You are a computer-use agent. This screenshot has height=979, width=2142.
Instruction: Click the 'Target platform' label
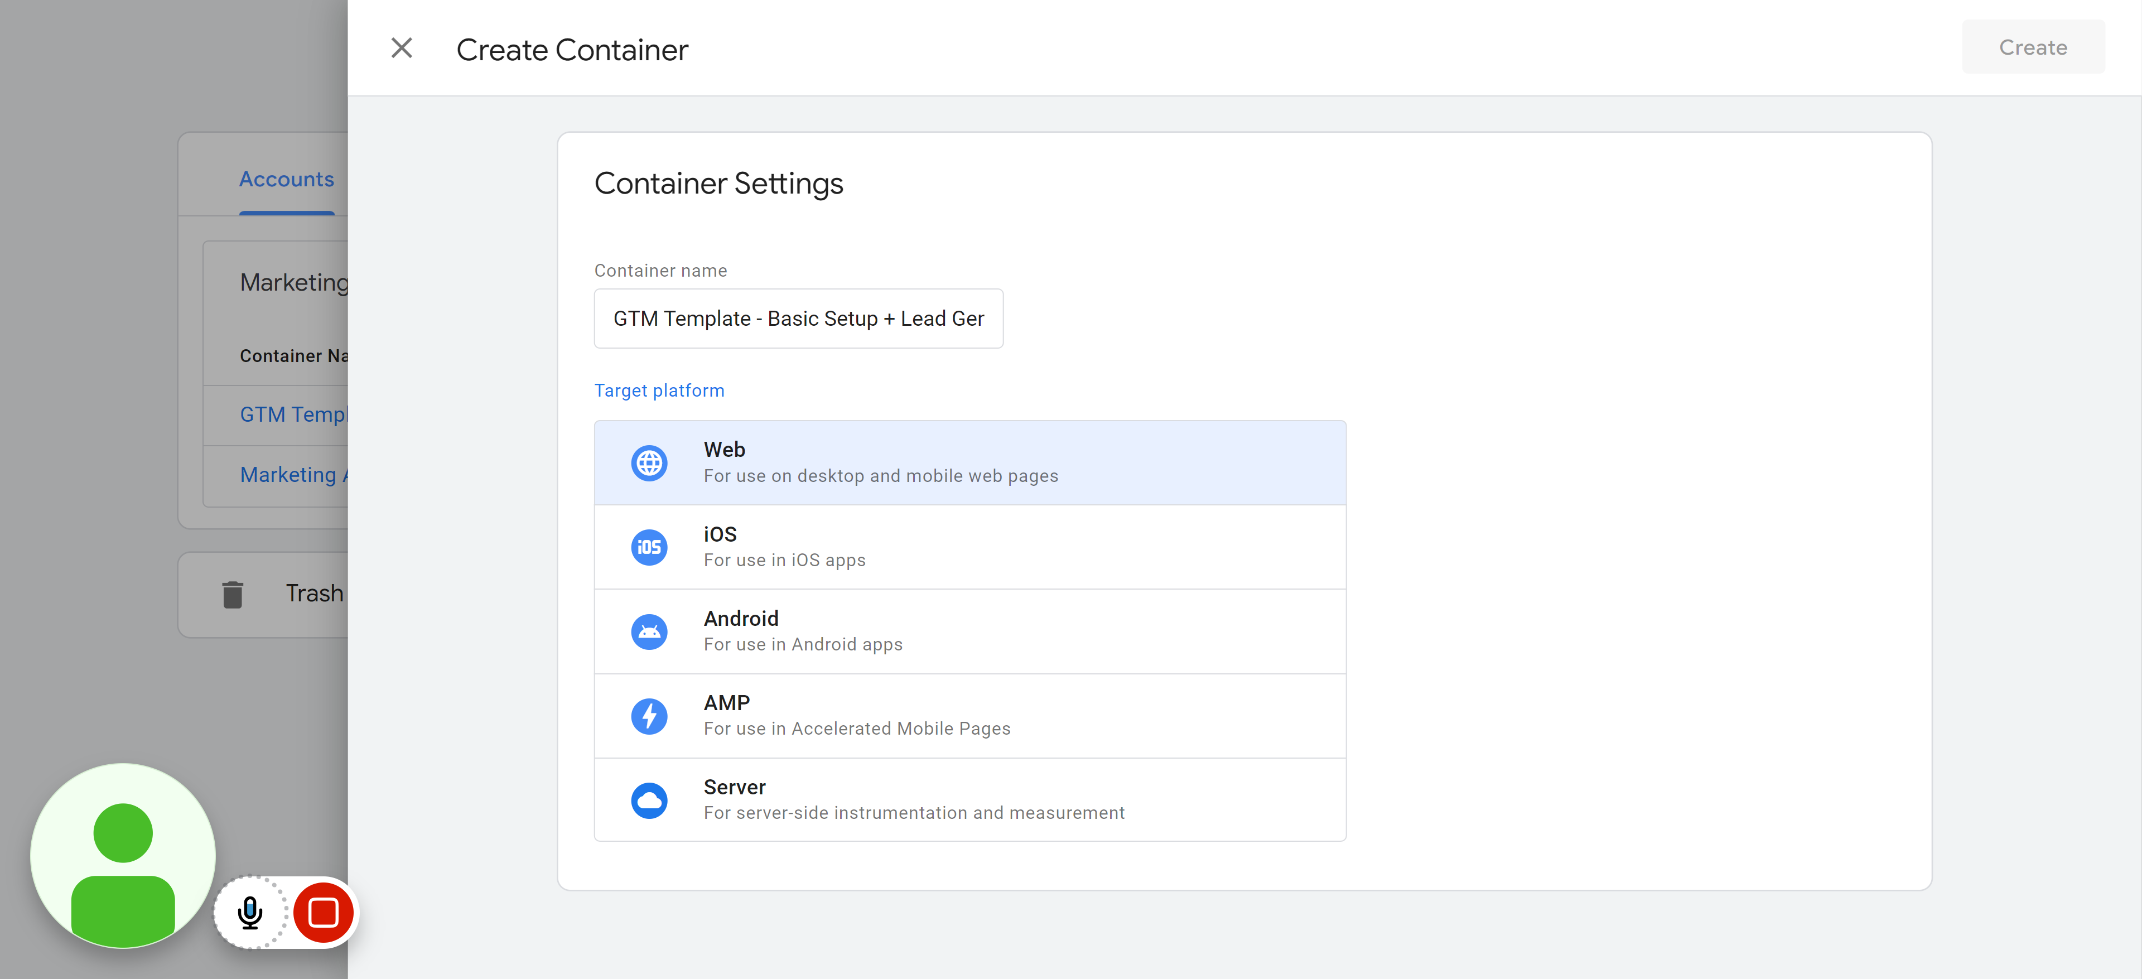point(659,390)
